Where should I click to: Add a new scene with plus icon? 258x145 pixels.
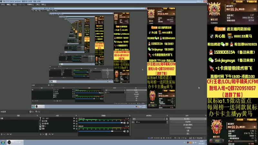pos(2,134)
